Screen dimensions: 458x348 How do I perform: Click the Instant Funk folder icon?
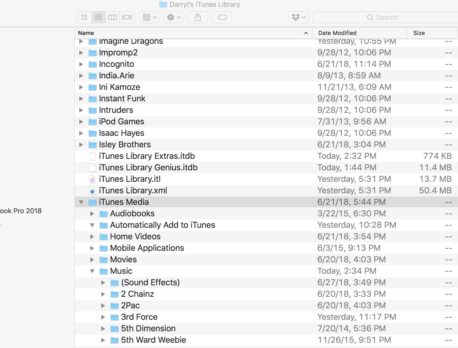pos(93,99)
